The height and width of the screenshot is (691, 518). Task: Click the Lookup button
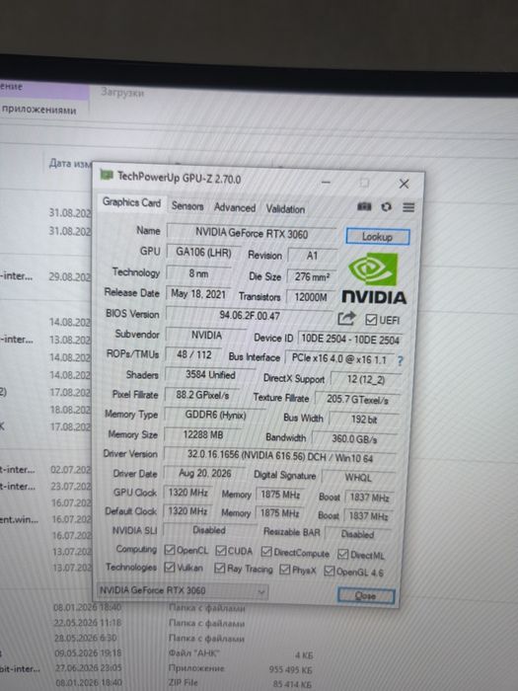pyautogui.click(x=378, y=237)
